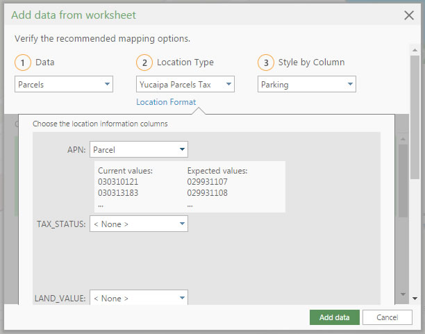Open the Location Type dropdown showing Yucaipa Parcels Tax

coord(185,84)
